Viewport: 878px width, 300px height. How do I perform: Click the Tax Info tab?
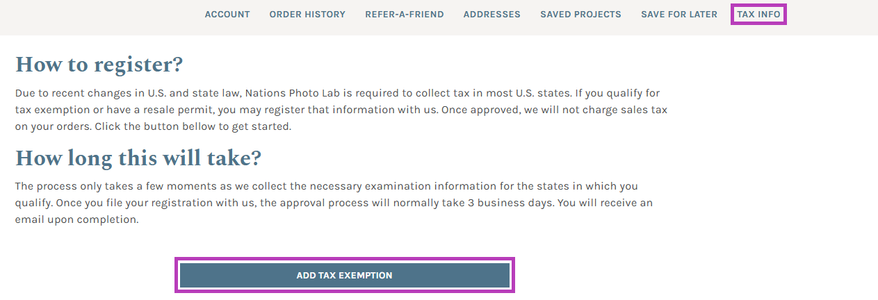pyautogui.click(x=758, y=15)
